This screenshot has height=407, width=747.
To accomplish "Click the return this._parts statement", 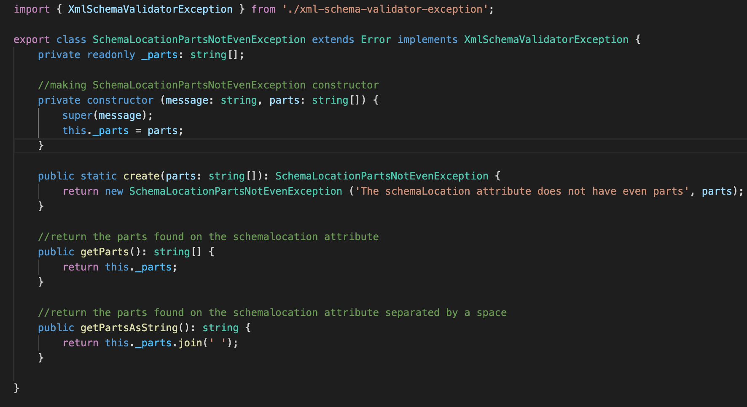I will pyautogui.click(x=119, y=267).
